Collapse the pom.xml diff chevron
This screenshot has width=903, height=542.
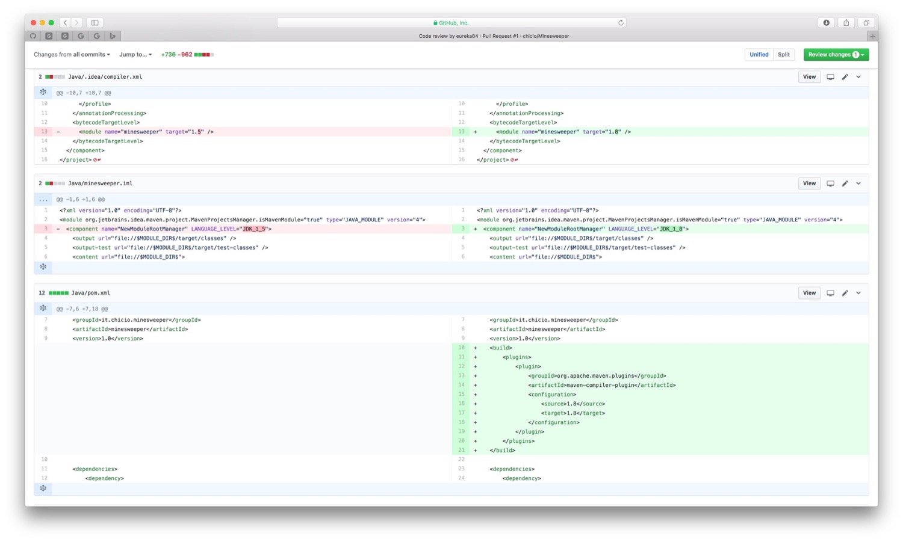[858, 293]
